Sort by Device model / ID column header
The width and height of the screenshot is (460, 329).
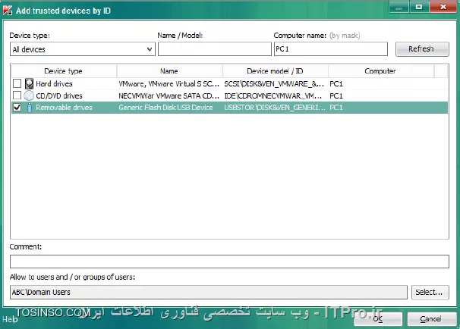click(276, 71)
